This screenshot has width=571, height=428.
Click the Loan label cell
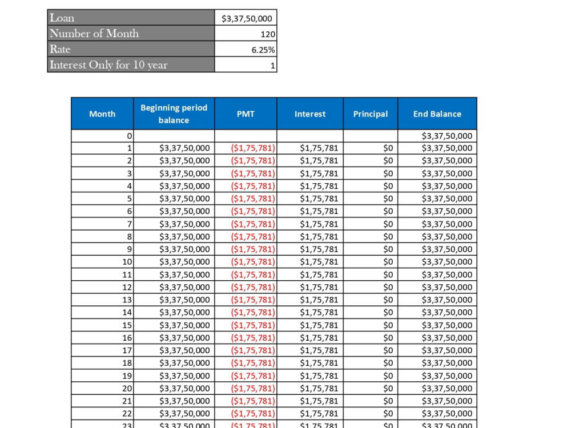click(131, 18)
